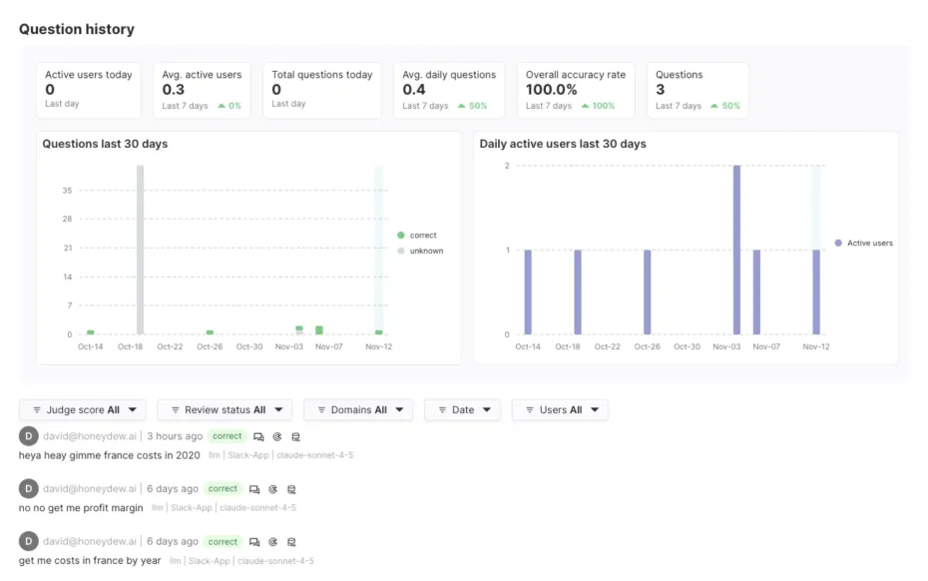Open conversation icon for profit margin question
The width and height of the screenshot is (928, 581).
click(x=254, y=489)
